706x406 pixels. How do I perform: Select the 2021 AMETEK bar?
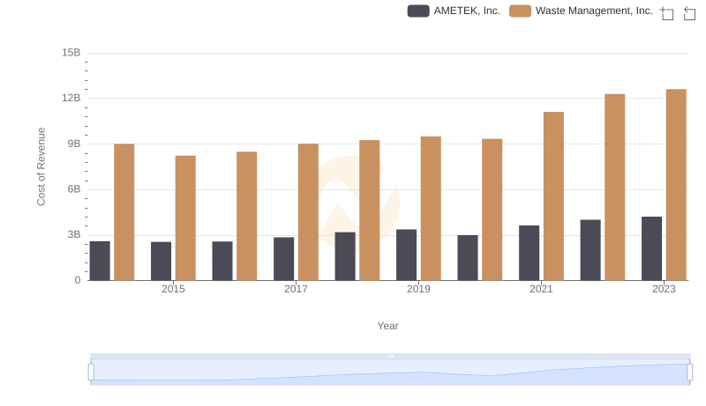click(529, 253)
